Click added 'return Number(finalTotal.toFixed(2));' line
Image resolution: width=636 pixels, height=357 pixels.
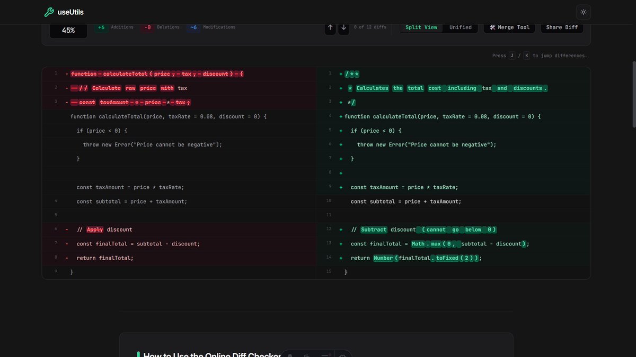[x=453, y=258]
